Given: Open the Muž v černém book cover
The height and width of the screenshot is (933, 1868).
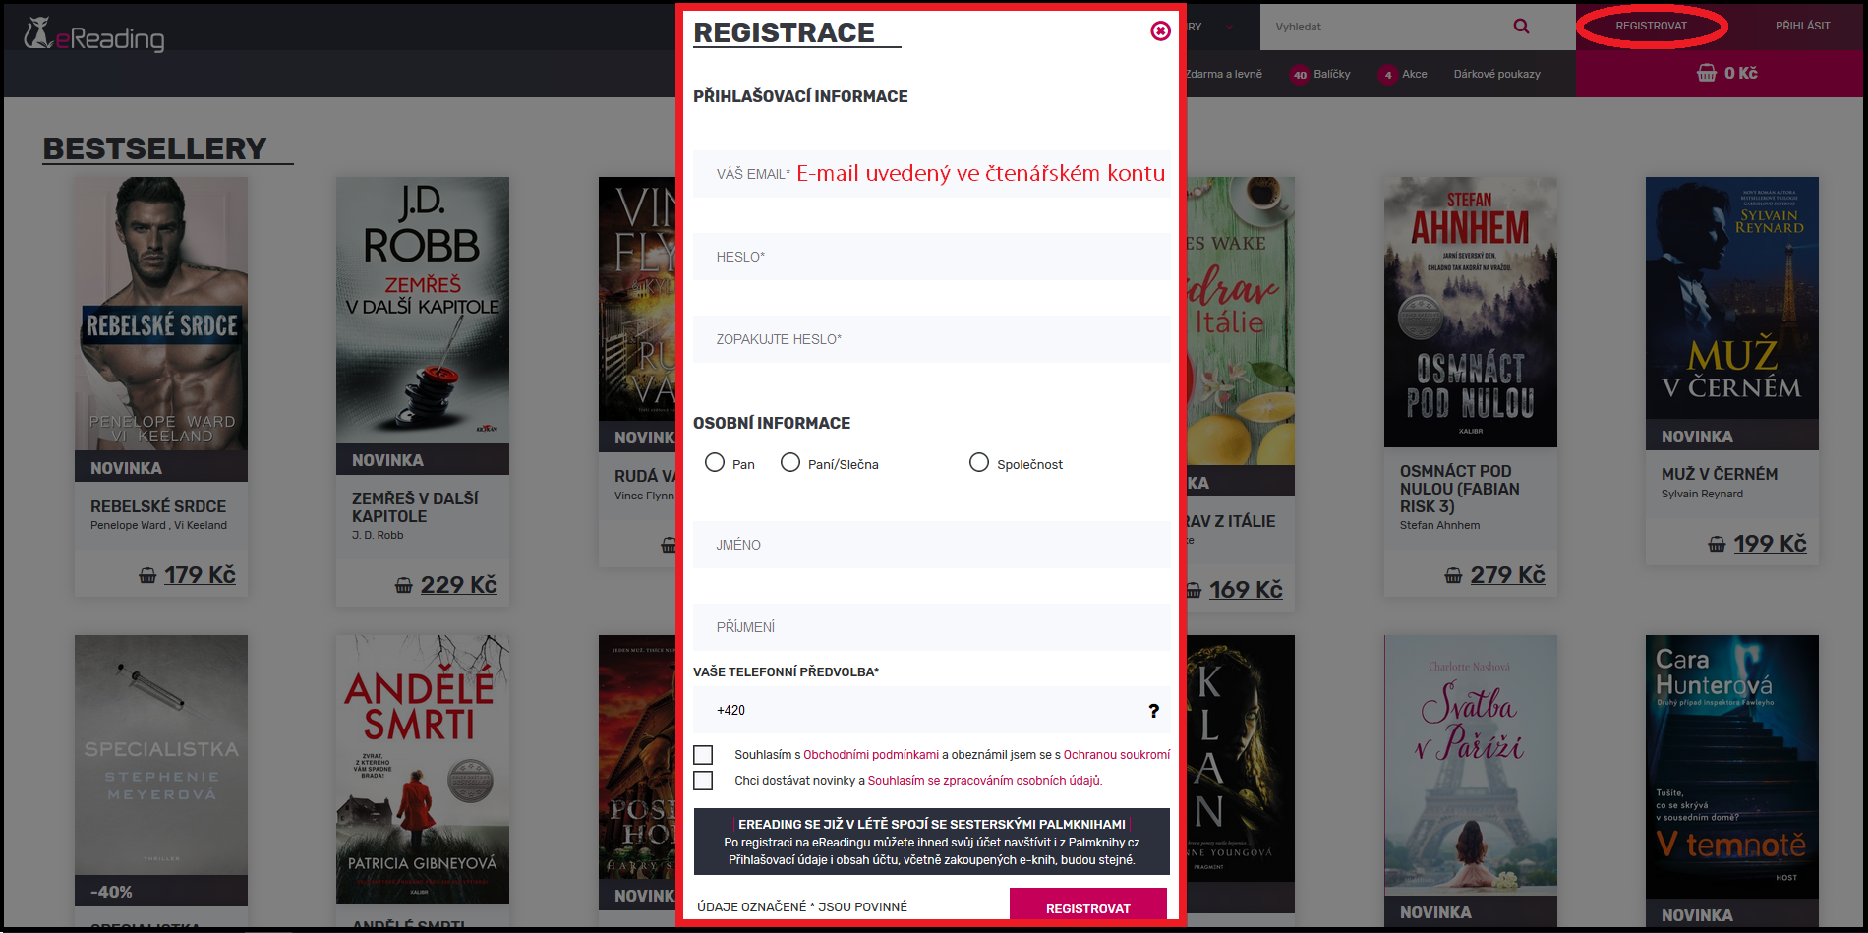Looking at the screenshot, I should pyautogui.click(x=1732, y=298).
